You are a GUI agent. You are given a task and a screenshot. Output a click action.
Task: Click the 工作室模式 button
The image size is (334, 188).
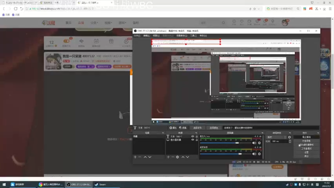coord(306,149)
